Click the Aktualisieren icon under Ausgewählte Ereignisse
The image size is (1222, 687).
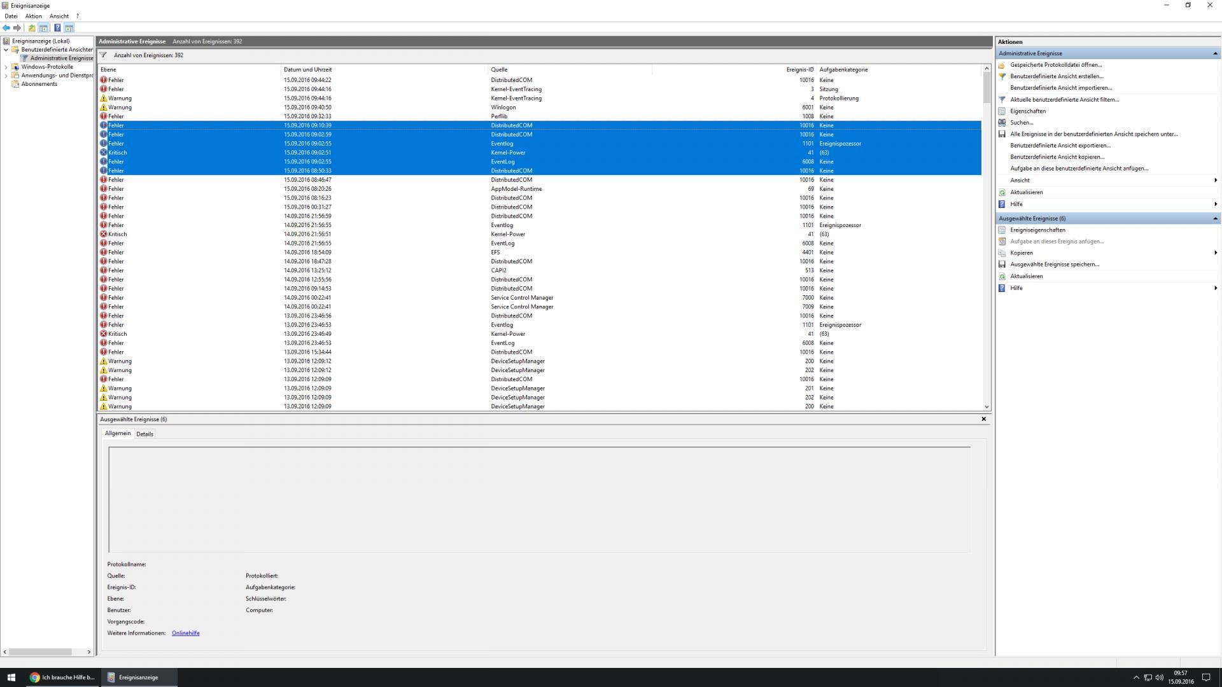click(x=1002, y=277)
